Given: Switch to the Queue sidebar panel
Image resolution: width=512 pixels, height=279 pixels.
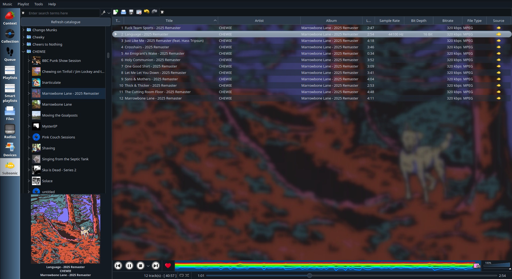Looking at the screenshot, I should coord(10,54).
